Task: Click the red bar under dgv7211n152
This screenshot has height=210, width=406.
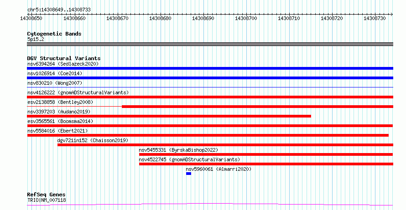Action: [225, 145]
